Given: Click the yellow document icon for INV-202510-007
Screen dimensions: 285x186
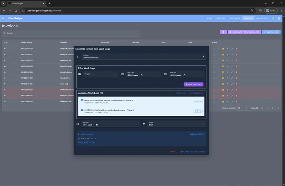Looking at the screenshot, I should pyautogui.click(x=223, y=55).
